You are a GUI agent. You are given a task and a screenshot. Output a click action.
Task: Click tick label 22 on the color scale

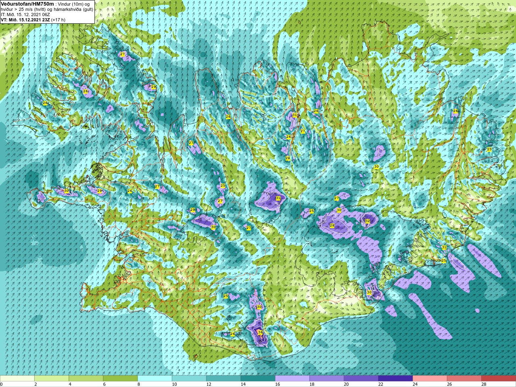[x=381, y=384]
